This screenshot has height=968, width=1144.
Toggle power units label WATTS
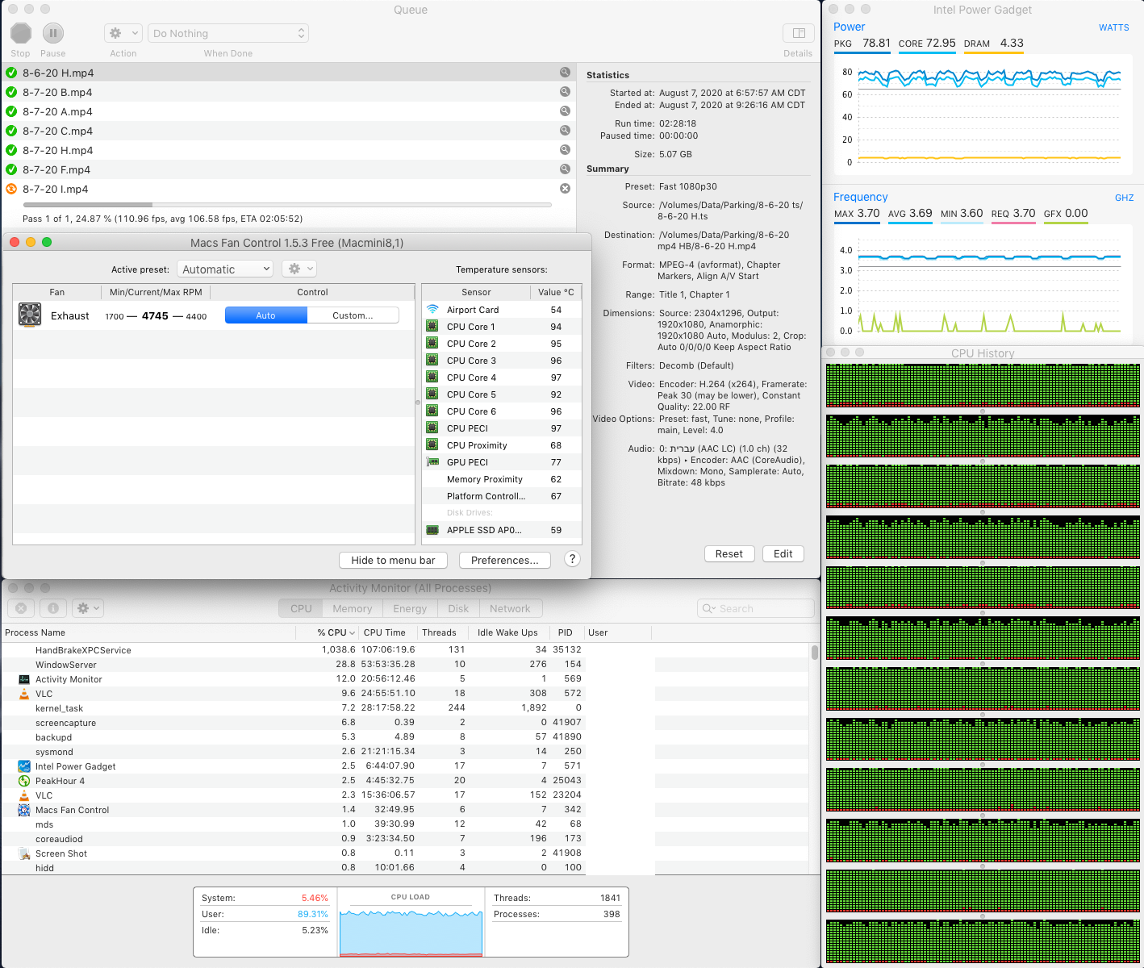click(1113, 27)
